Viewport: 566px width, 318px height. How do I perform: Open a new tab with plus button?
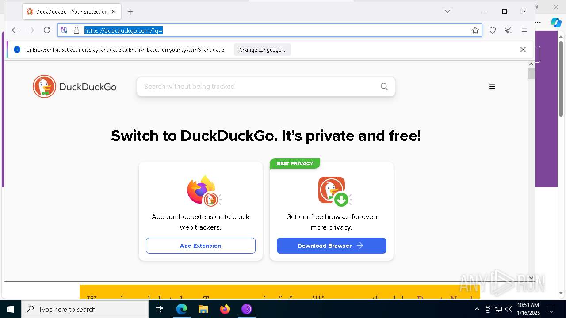coord(130,12)
